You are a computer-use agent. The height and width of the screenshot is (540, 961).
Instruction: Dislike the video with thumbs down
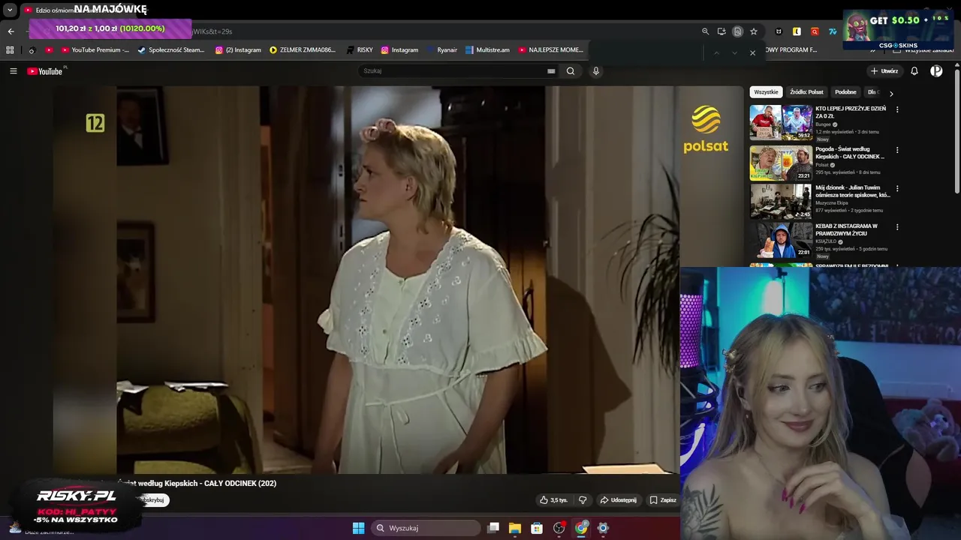point(583,500)
